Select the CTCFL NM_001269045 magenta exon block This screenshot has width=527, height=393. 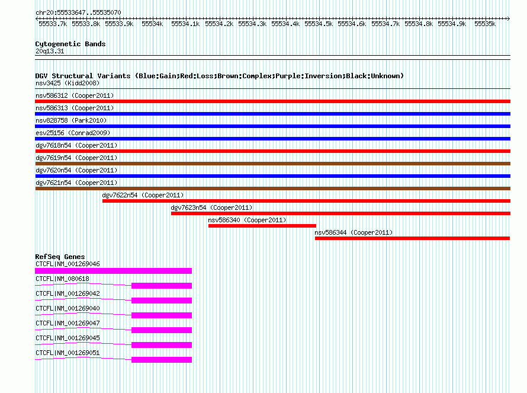pyautogui.click(x=162, y=345)
